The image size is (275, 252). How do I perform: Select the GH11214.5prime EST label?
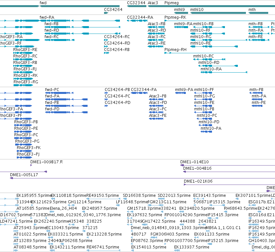pos(85,202)
